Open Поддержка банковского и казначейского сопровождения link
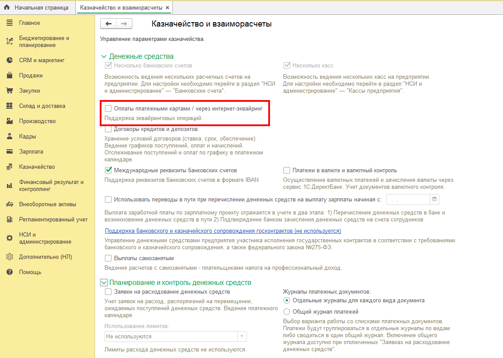The height and width of the screenshot is (358, 503). tap(223, 231)
